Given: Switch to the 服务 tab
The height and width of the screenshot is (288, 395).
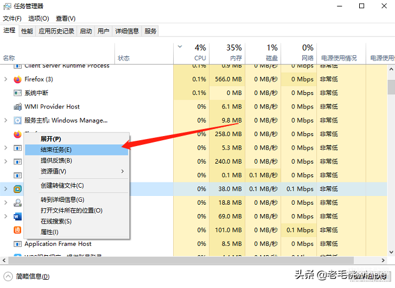Looking at the screenshot, I should (150, 31).
